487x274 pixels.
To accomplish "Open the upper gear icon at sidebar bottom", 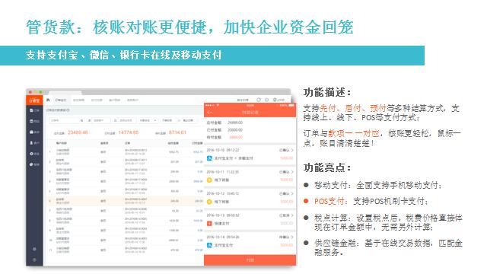I will pyautogui.click(x=34, y=249).
